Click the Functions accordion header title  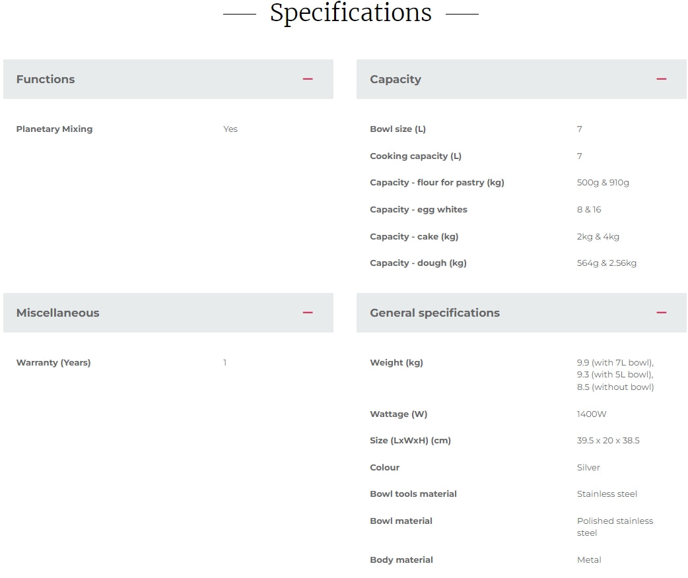(x=46, y=79)
